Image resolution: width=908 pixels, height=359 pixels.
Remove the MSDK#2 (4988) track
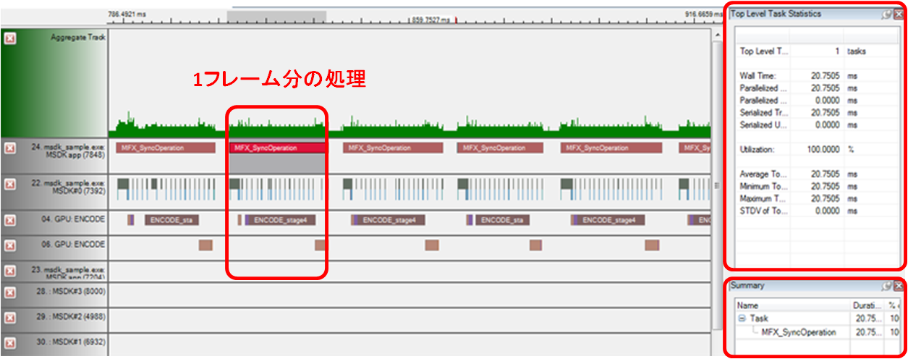(x=10, y=317)
